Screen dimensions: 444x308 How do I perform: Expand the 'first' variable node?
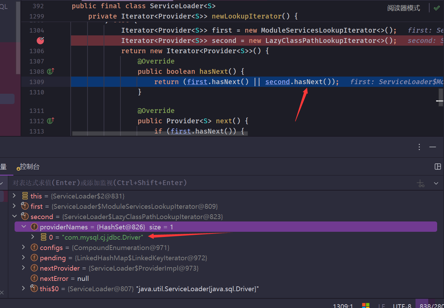click(x=14, y=206)
